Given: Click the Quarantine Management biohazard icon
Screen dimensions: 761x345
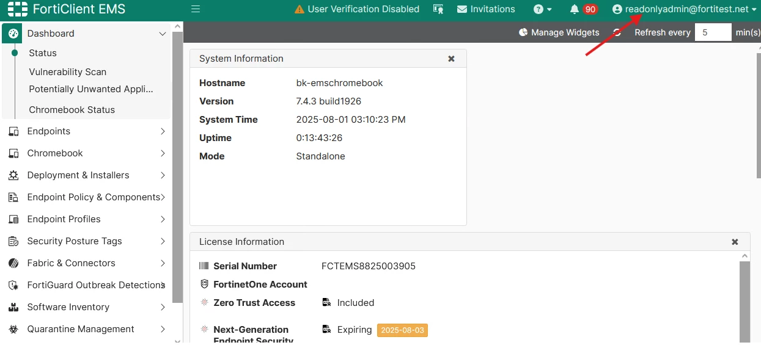Looking at the screenshot, I should [13, 329].
